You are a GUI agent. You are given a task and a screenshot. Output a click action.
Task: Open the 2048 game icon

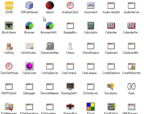pyautogui.click(x=9, y=5)
